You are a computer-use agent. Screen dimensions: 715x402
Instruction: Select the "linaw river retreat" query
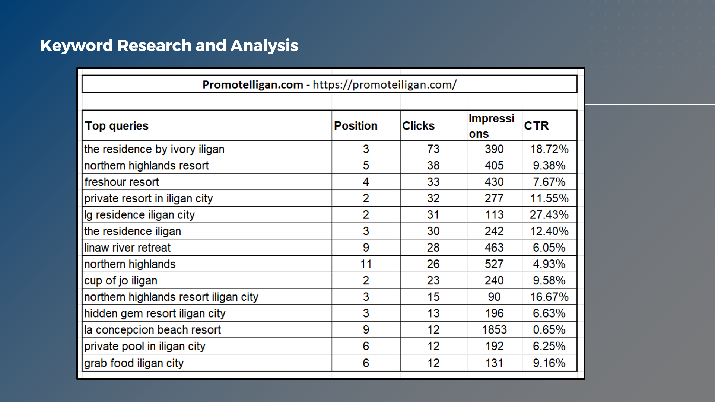127,248
